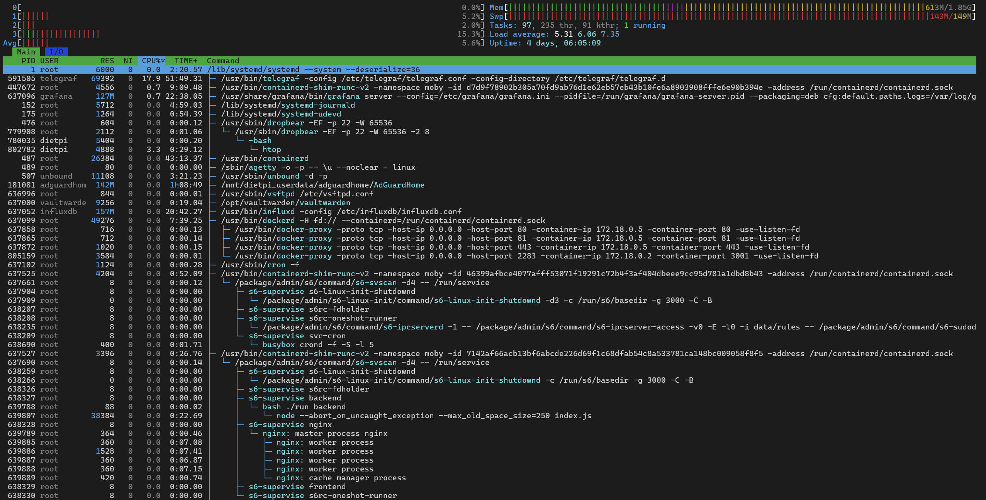The height and width of the screenshot is (500, 986).
Task: Select the cron -f process row
Action: (490, 265)
